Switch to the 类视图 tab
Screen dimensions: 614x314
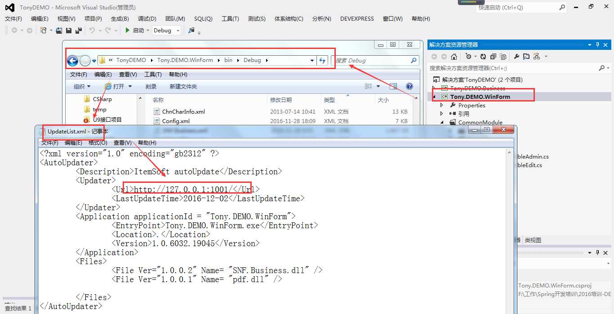click(533, 240)
